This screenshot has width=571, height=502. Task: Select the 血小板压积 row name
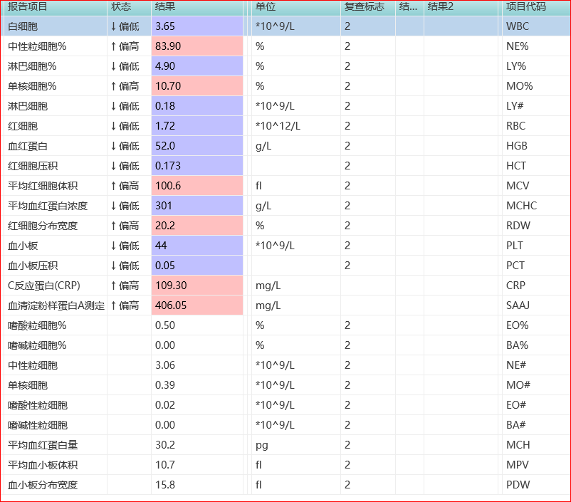pyautogui.click(x=33, y=266)
